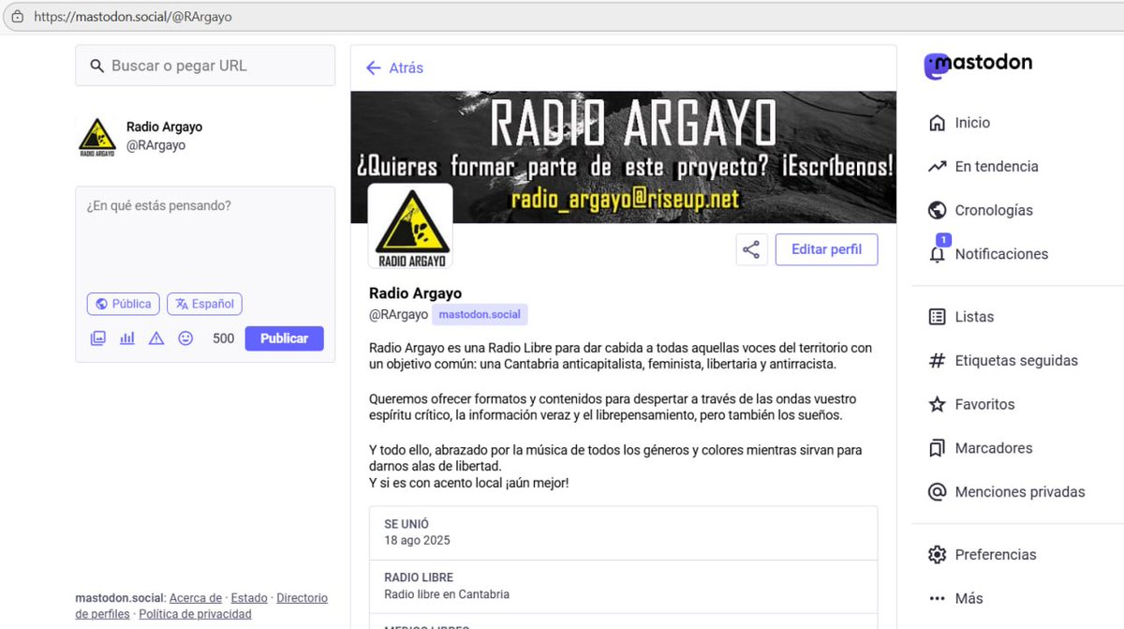Click the Mastodon logo
This screenshot has height=629, width=1124.
[978, 64]
